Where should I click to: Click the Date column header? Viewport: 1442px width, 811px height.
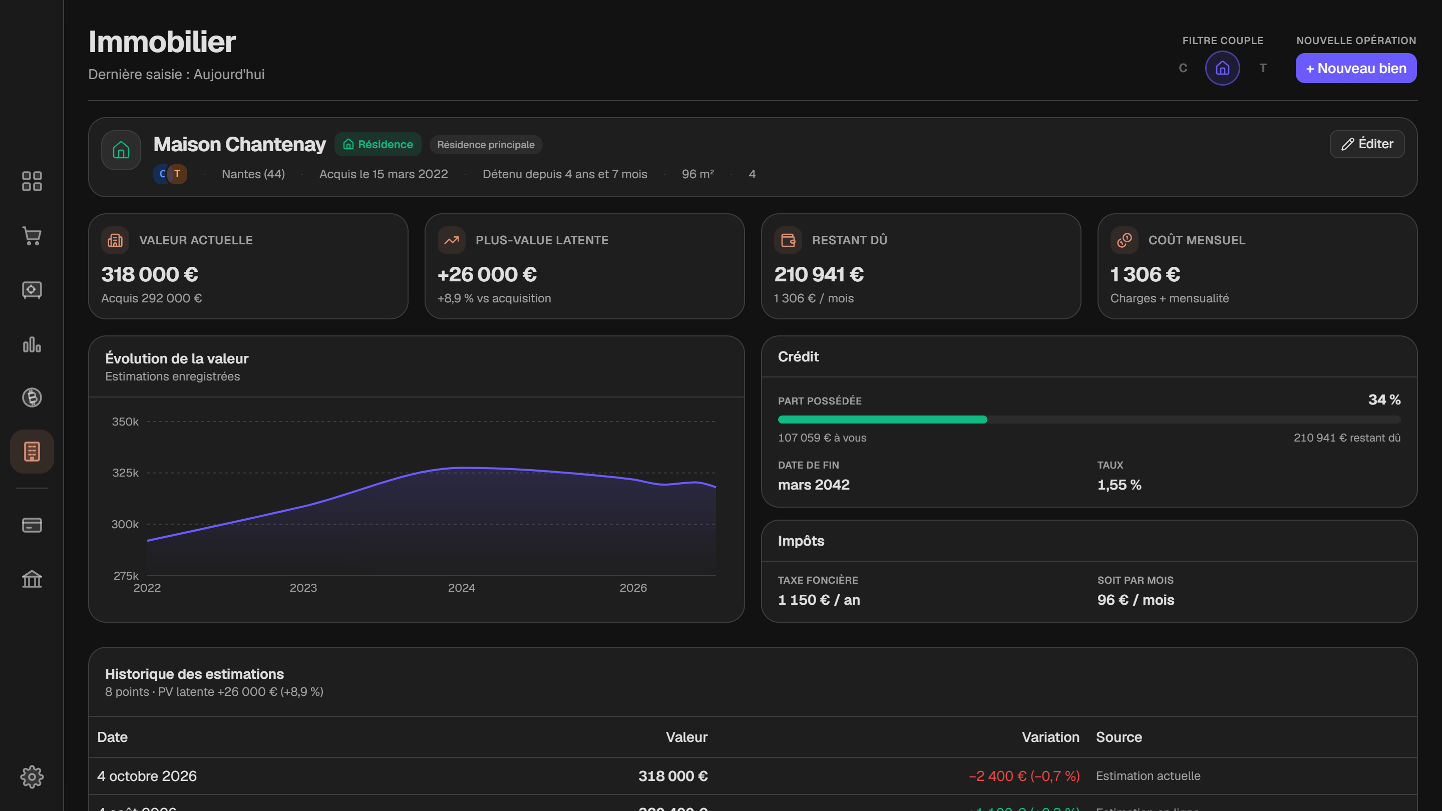click(x=113, y=737)
